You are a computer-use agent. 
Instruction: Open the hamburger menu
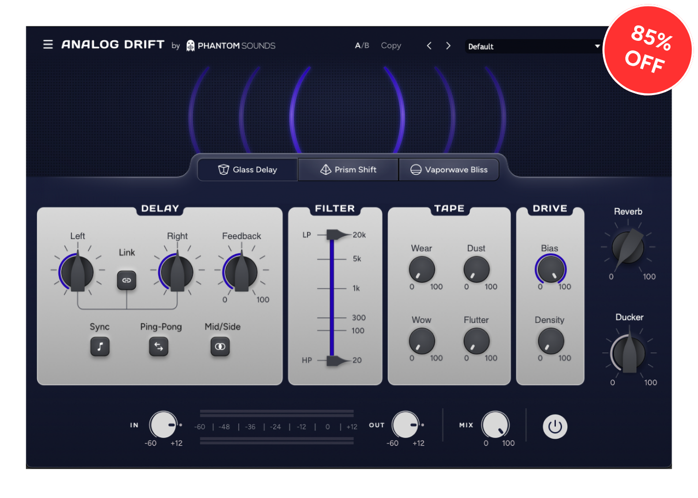point(48,45)
